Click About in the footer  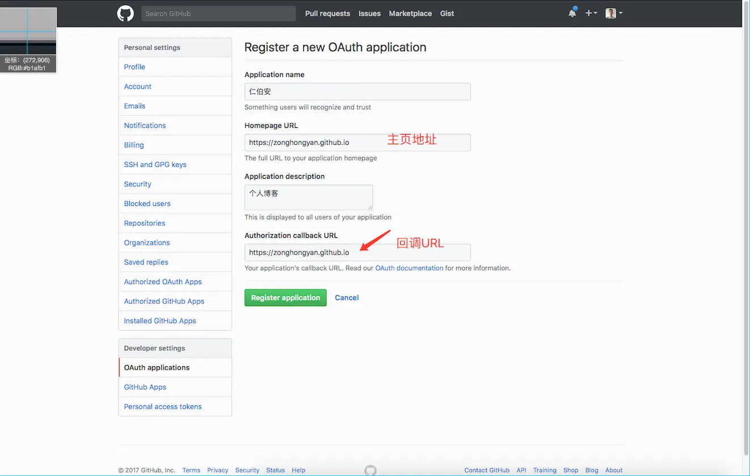[614, 470]
